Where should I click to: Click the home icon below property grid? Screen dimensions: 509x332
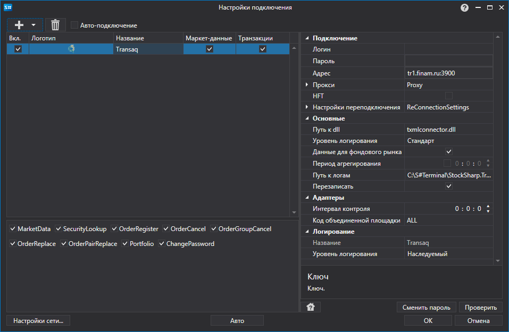[x=311, y=307]
